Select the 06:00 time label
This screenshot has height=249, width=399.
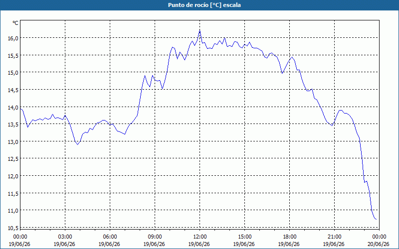[110, 237]
